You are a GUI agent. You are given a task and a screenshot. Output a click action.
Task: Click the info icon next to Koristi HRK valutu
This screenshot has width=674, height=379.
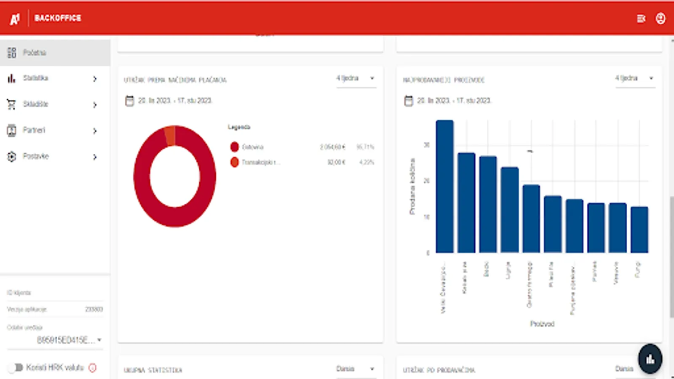93,367
